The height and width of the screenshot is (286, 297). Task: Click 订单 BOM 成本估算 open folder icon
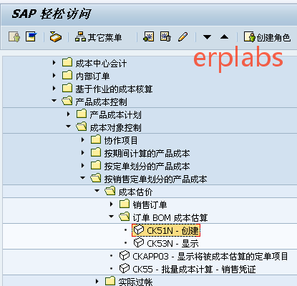tap(125, 217)
